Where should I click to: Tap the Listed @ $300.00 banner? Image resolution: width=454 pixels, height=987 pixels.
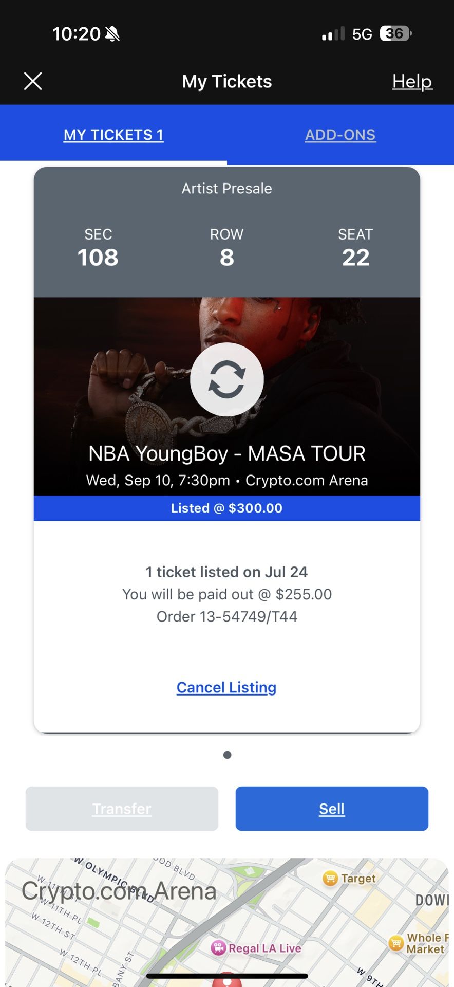(226, 508)
